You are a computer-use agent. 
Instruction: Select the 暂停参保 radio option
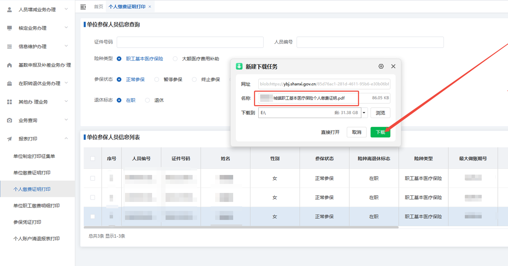tap(157, 79)
